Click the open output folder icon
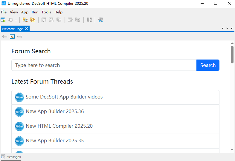The width and height of the screenshot is (235, 161). click(x=78, y=20)
